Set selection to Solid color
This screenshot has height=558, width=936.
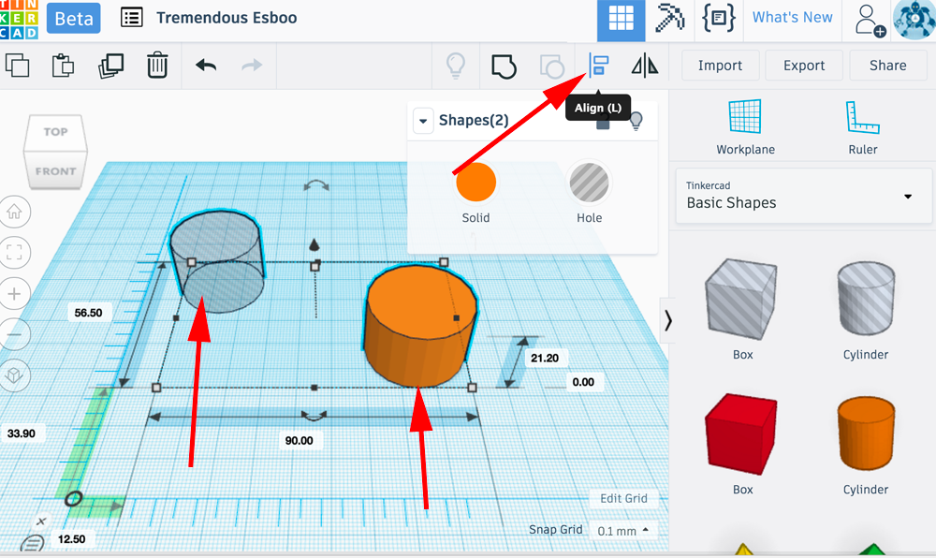[475, 183]
